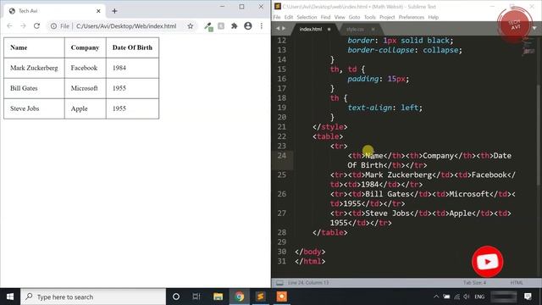
Task: Click the Chrome address bar URL
Action: (126, 26)
